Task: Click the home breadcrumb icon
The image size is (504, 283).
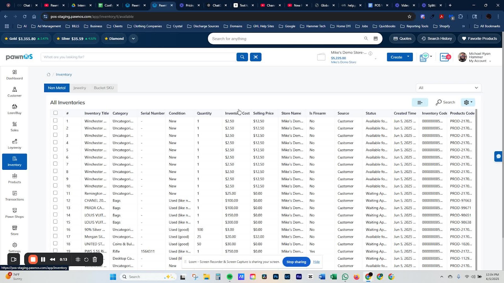Action: pyautogui.click(x=49, y=75)
